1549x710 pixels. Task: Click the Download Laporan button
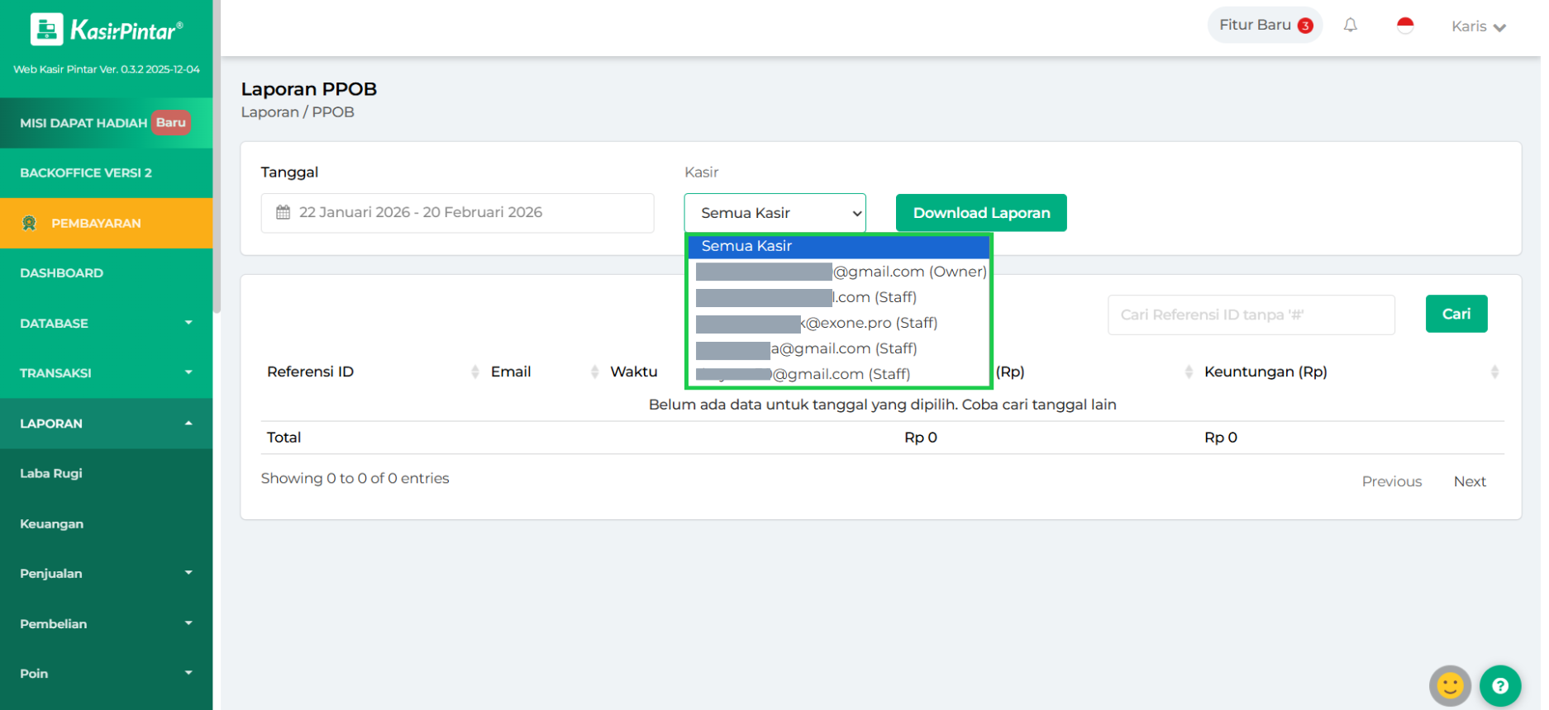point(980,213)
